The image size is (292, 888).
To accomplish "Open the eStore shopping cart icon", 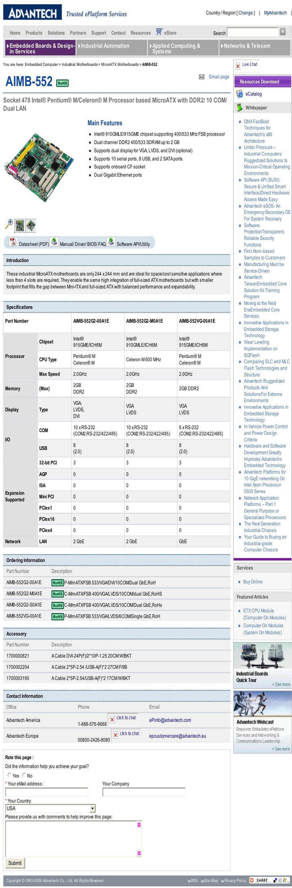I will [159, 32].
